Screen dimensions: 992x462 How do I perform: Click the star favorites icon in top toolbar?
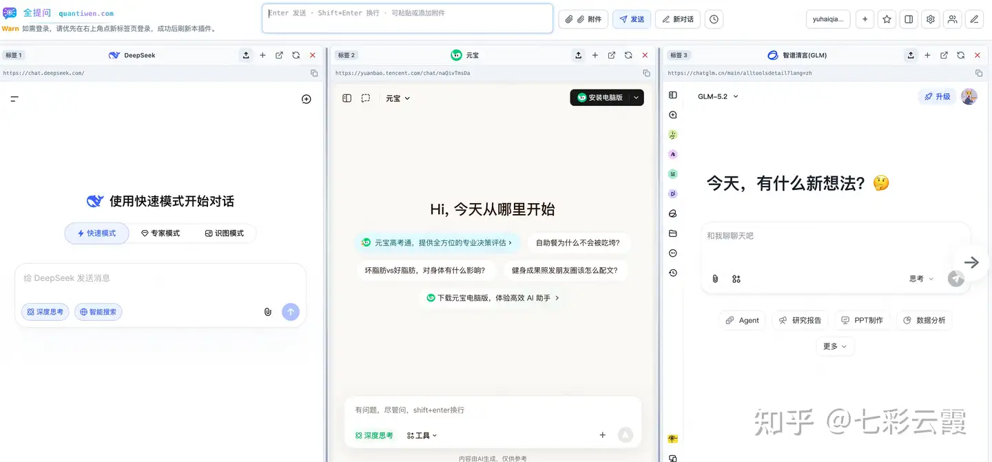[x=887, y=19]
